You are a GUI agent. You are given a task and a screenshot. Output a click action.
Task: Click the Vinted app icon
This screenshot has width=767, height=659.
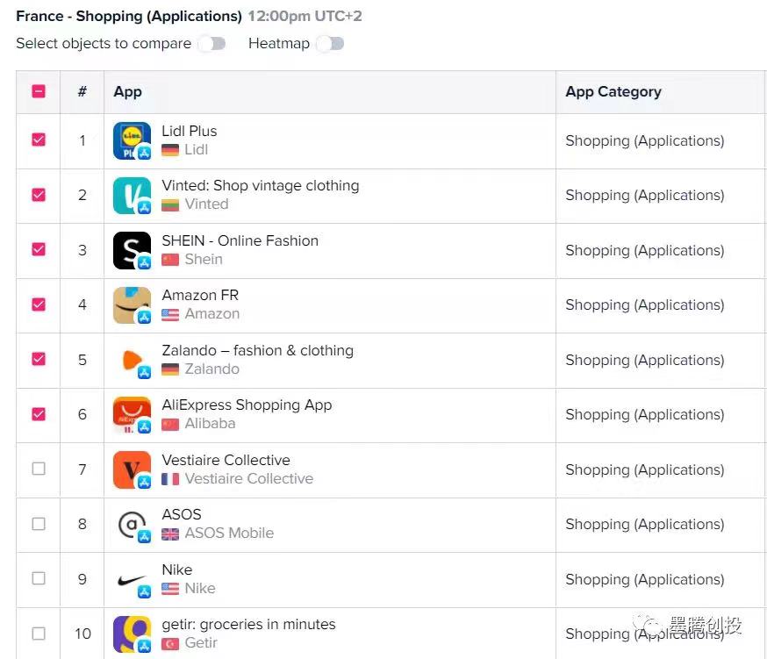(132, 195)
